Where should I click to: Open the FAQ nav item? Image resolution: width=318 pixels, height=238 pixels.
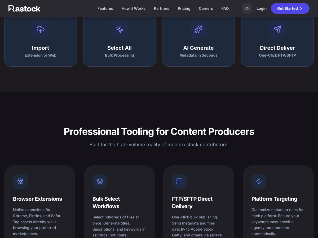tap(225, 8)
